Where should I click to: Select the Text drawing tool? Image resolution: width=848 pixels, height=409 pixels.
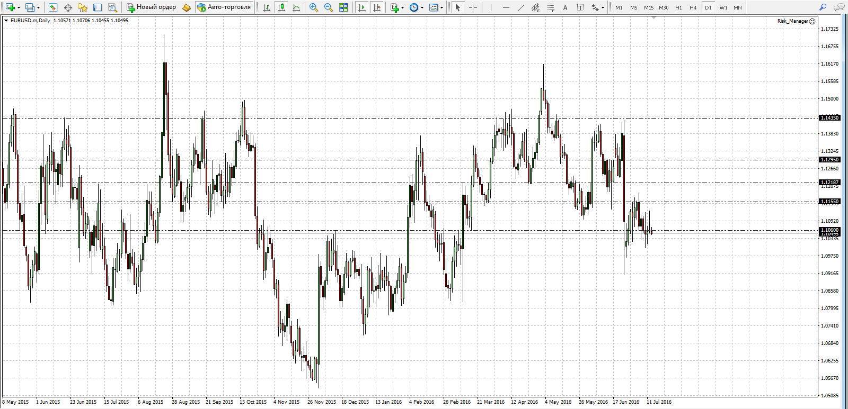coord(565,7)
